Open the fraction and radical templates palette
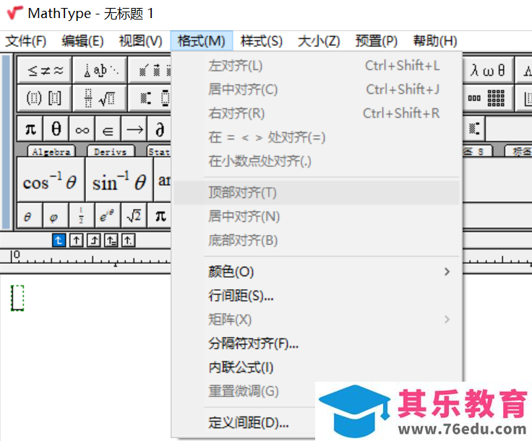532x441 pixels. pos(100,98)
